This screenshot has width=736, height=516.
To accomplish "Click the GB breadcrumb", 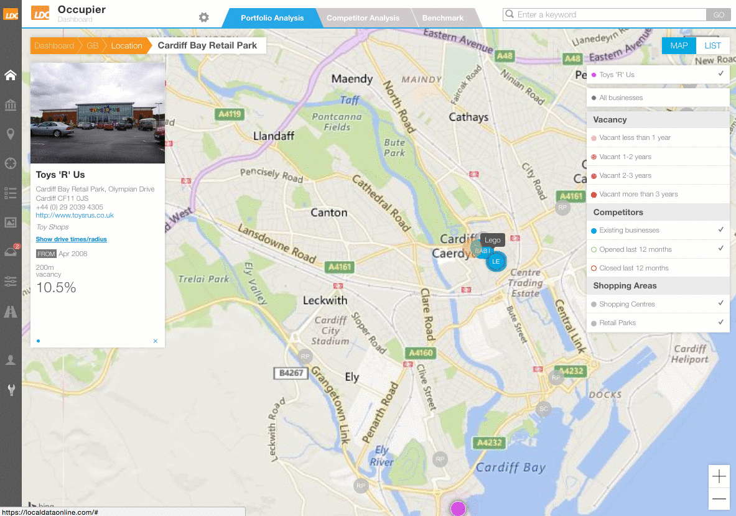I will click(x=93, y=45).
